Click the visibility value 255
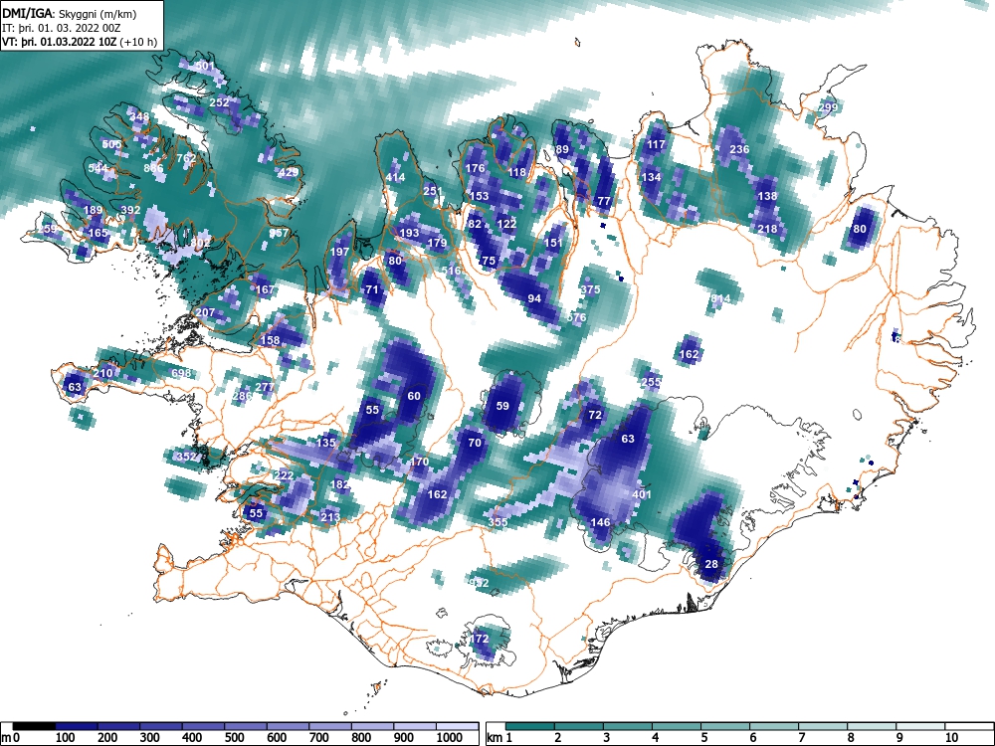Viewport: 995px width, 746px height. pyautogui.click(x=651, y=383)
